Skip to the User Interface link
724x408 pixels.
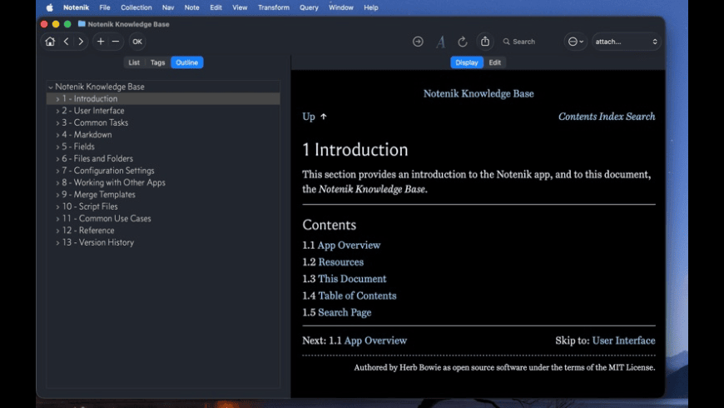(623, 341)
